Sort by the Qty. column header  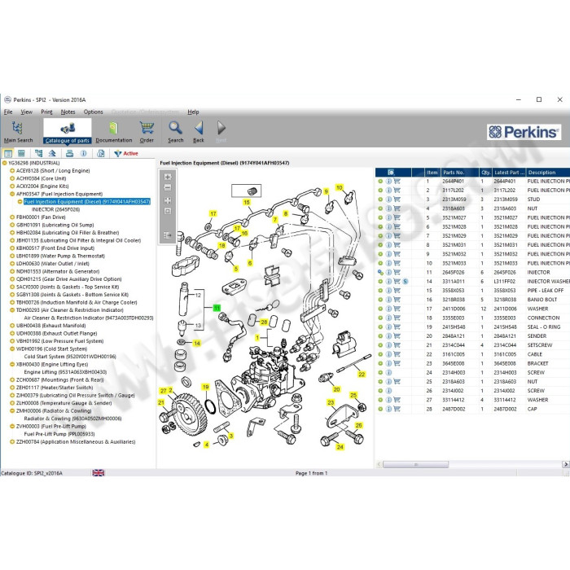tap(485, 173)
